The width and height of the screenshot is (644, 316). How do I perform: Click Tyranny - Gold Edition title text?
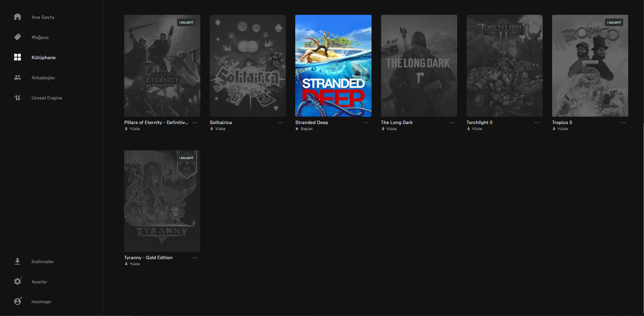pos(148,258)
